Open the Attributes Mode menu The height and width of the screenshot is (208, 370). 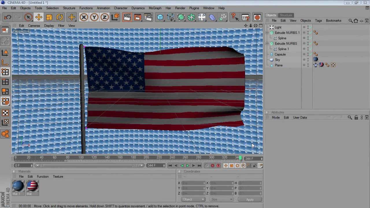276,118
